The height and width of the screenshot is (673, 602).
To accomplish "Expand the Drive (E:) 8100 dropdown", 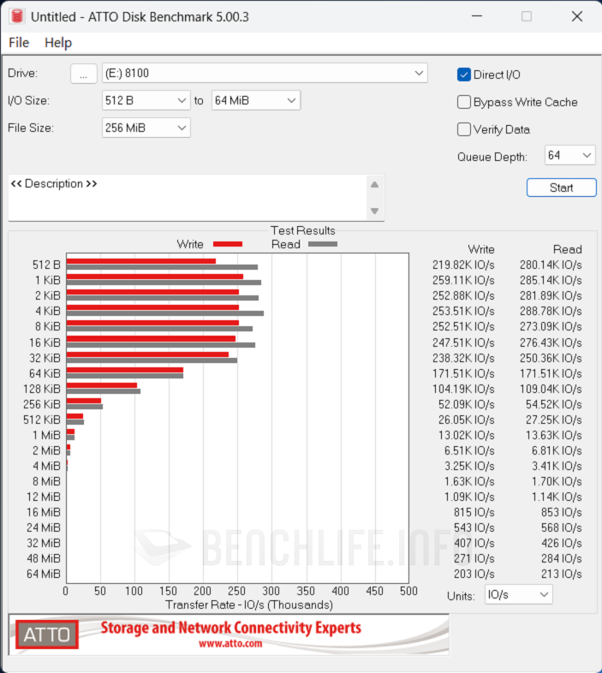I will 265,73.
